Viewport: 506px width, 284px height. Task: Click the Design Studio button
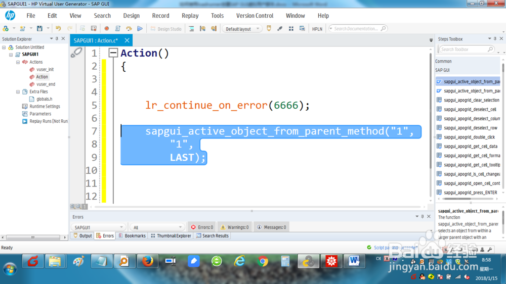point(166,29)
